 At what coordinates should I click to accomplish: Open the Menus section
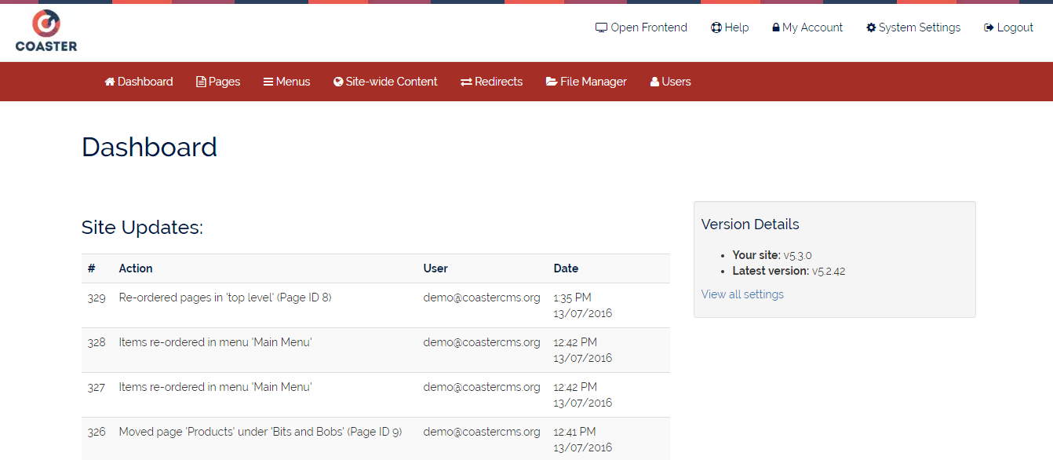point(286,82)
